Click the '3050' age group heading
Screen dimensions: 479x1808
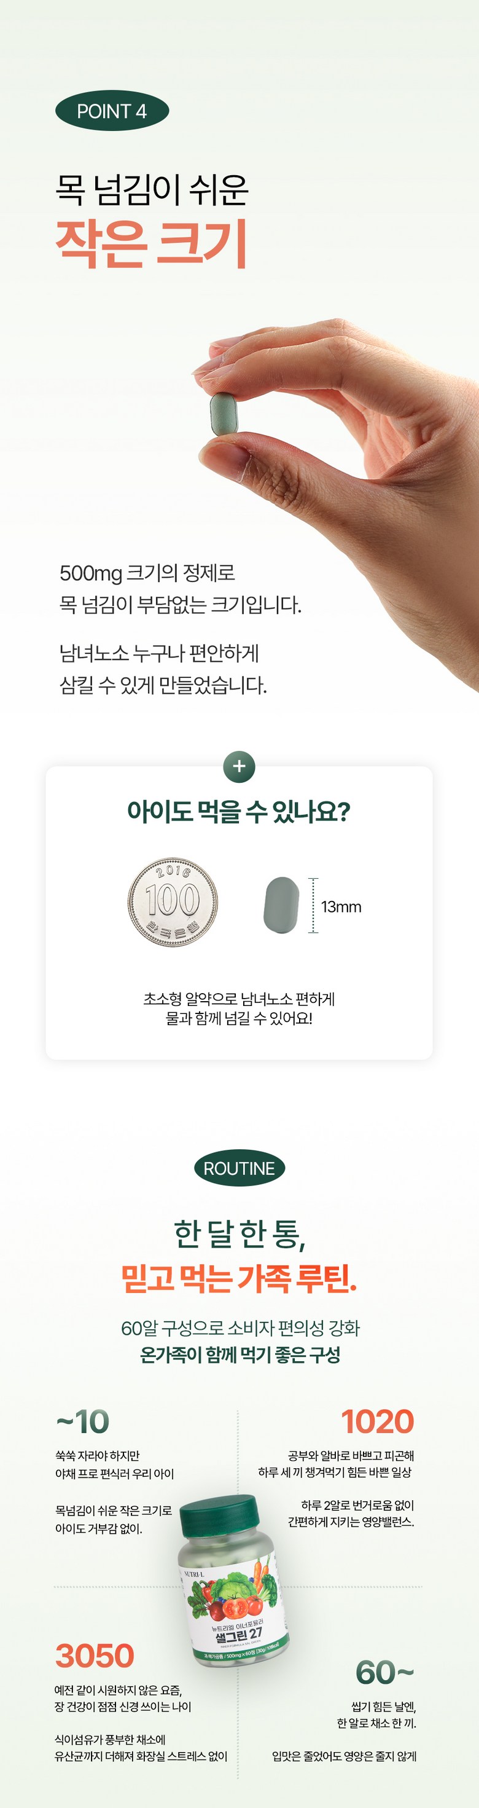(95, 1656)
